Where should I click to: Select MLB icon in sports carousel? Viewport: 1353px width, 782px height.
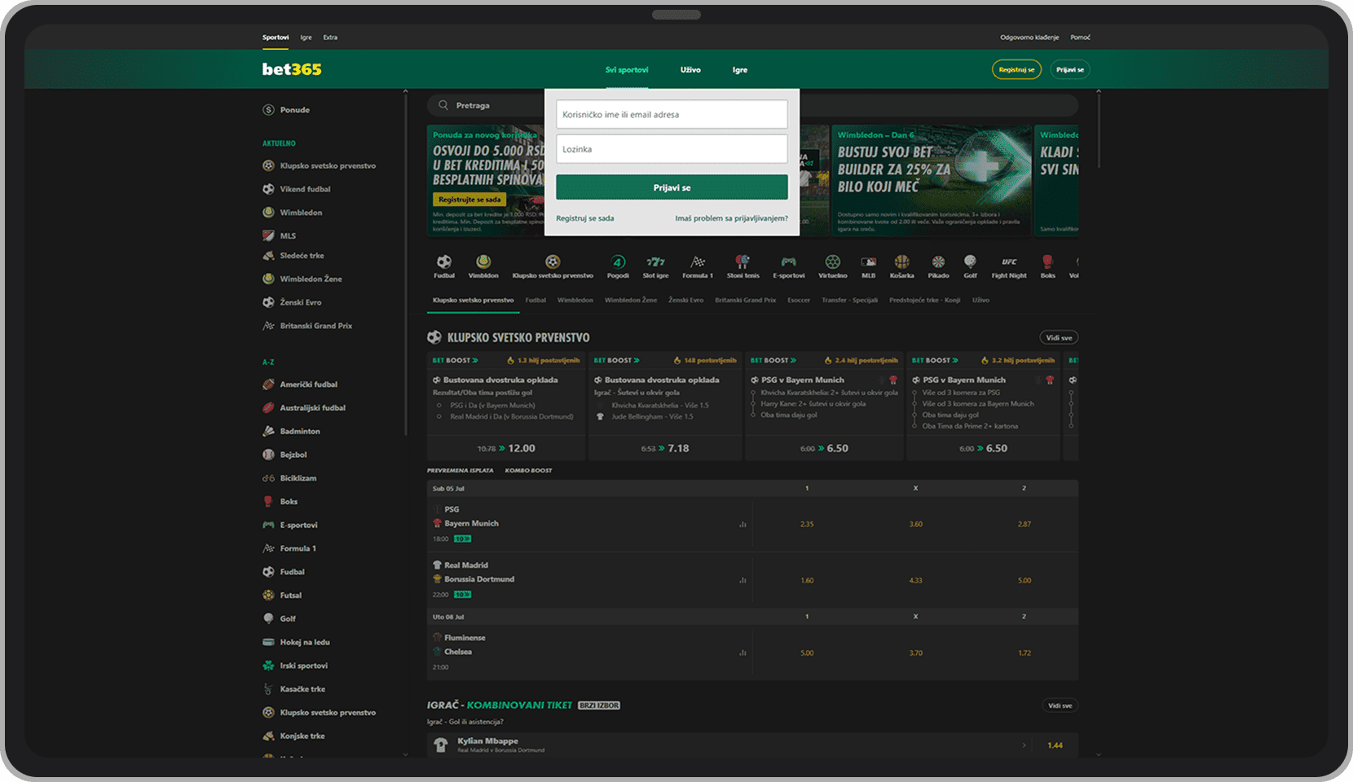tap(869, 262)
